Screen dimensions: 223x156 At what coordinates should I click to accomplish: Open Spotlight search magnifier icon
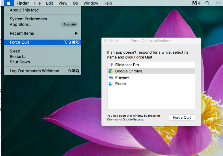click(x=207, y=3)
